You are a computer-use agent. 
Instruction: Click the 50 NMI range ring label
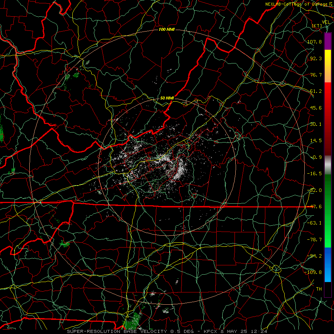pyautogui.click(x=167, y=98)
